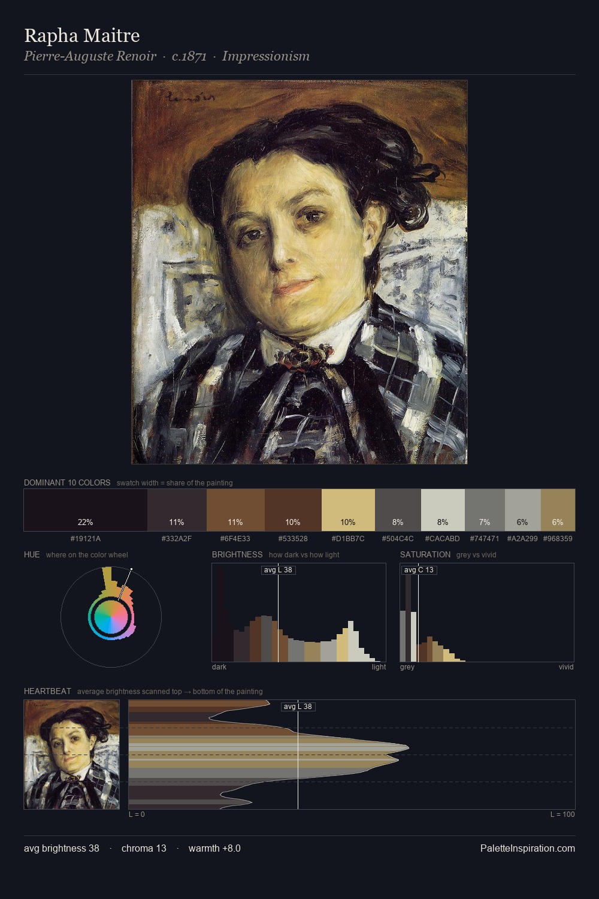Click the brightness histogram chart

pos(299,613)
